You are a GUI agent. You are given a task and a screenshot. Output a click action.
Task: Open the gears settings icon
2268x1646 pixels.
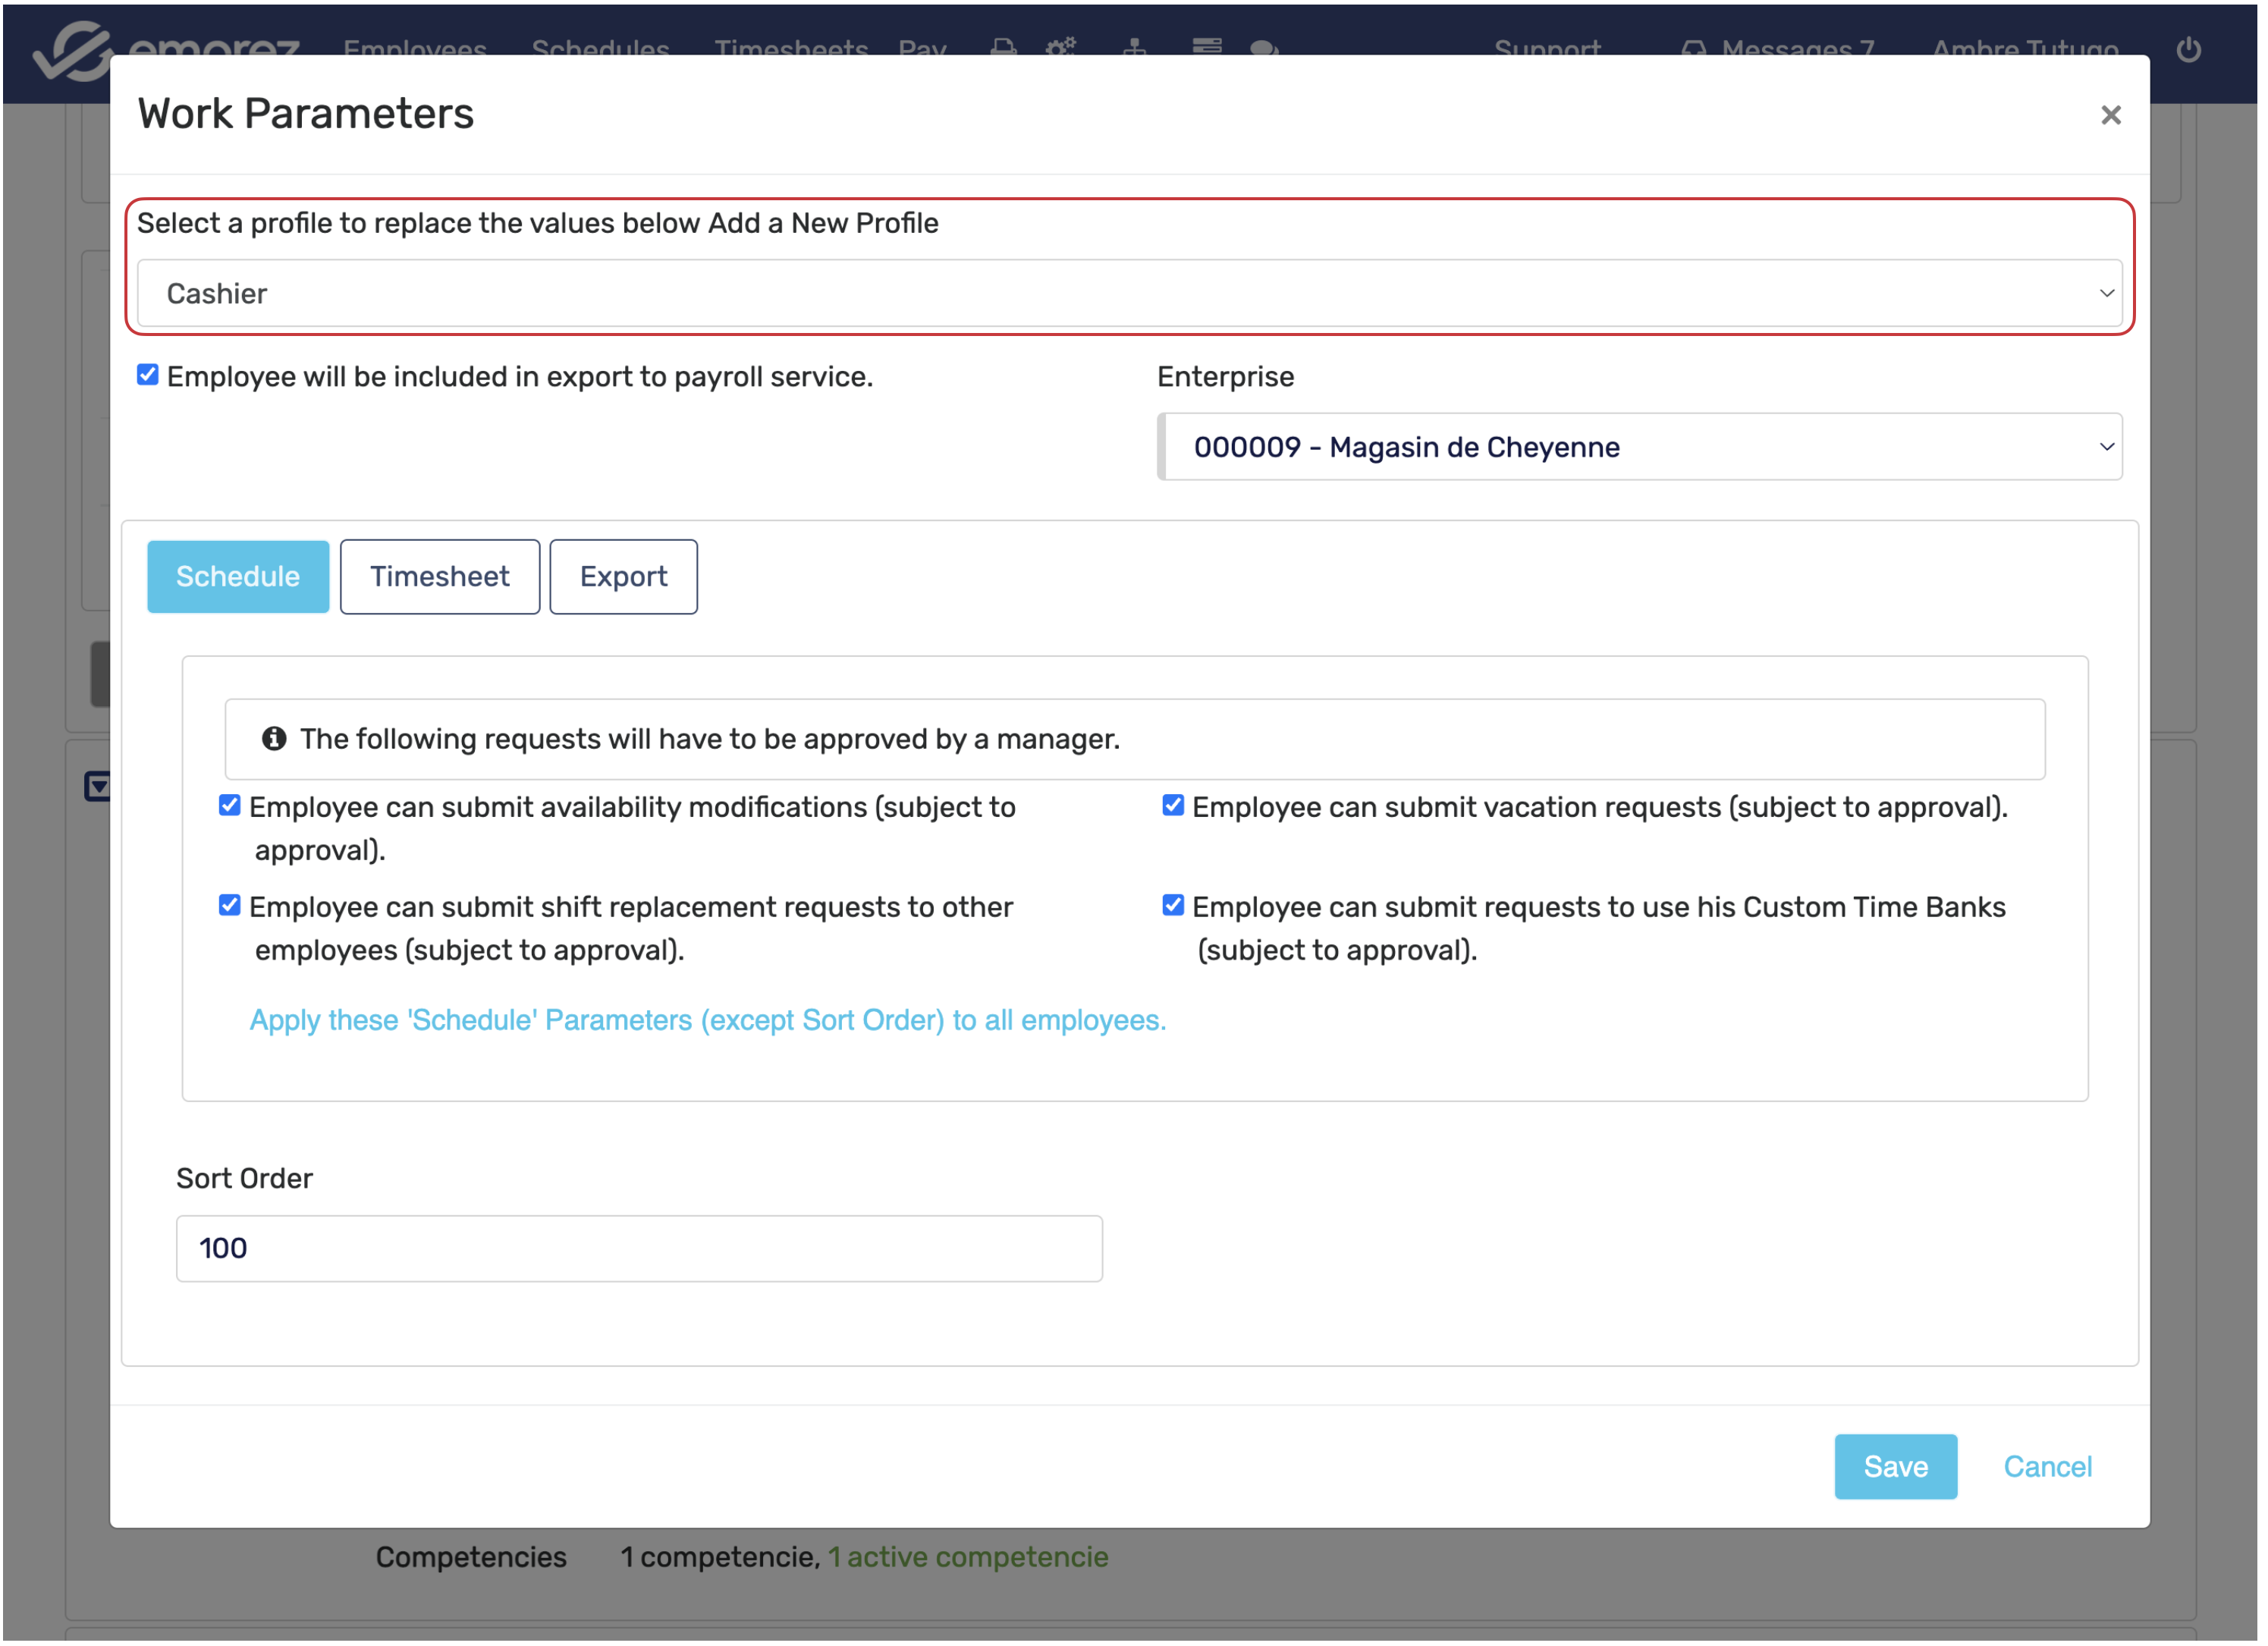1060,47
